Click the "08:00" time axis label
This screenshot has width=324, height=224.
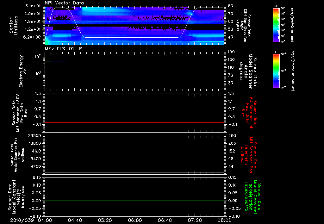[225, 220]
